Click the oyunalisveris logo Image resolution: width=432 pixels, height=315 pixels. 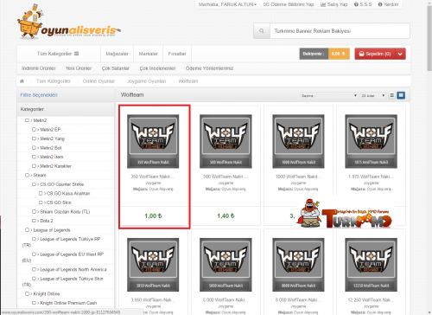coord(69,22)
